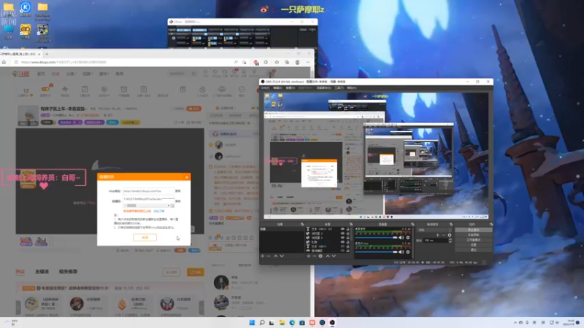Pop out the OBS Scenes dock
Screen dimensions: 584x328
click(302, 224)
